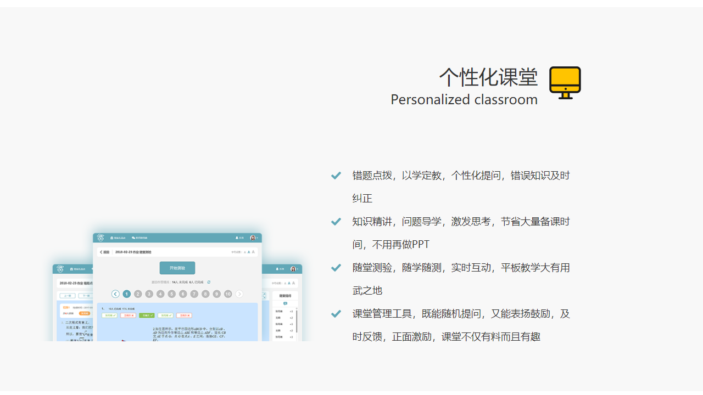Screen dimensions: 703x395
Task: Click the yellow computer monitor icon beside 个性化课堂
Action: [x=565, y=82]
